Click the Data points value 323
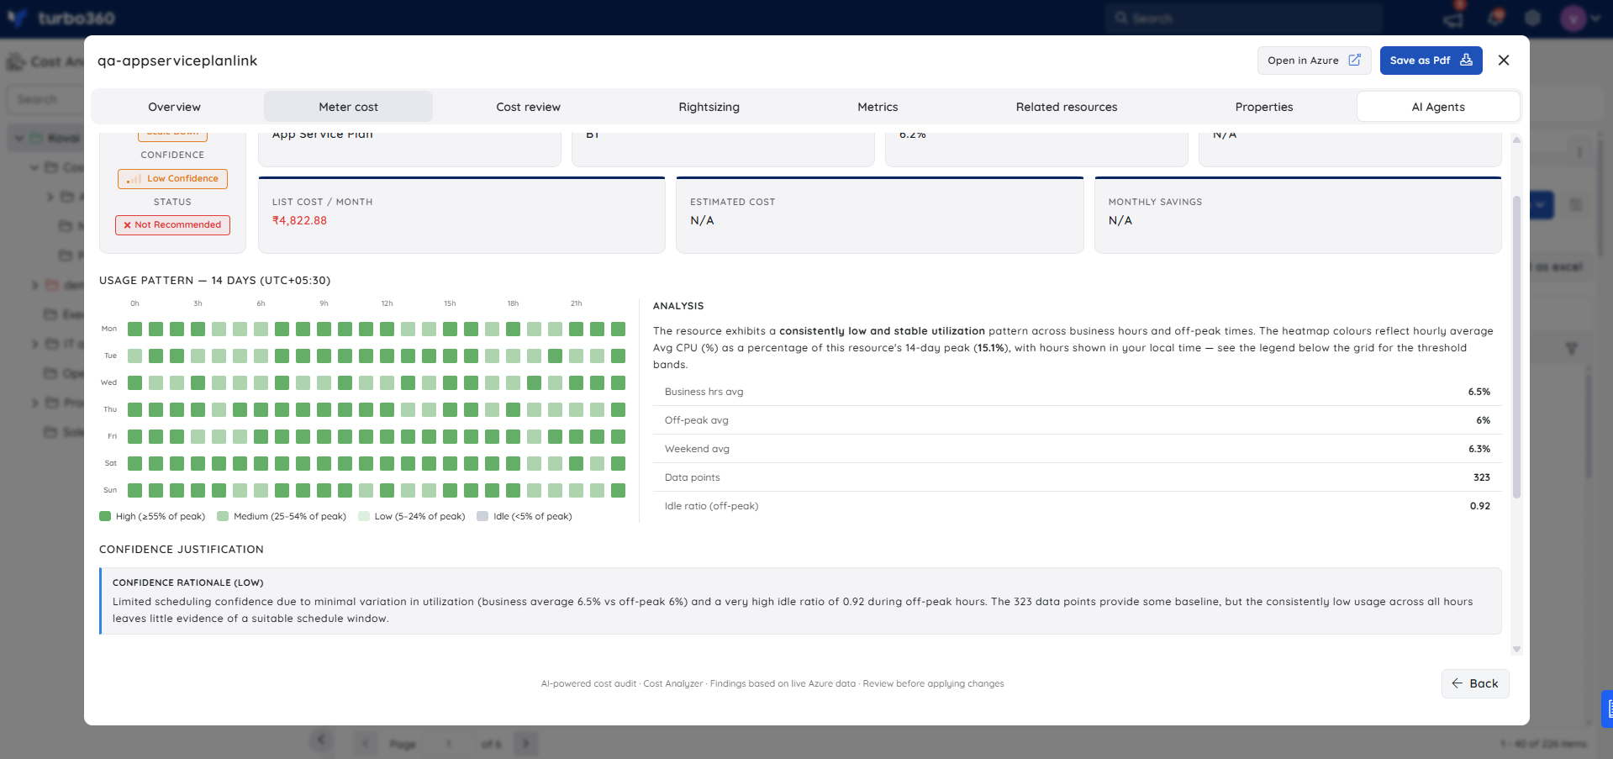This screenshot has height=759, width=1613. pyautogui.click(x=1482, y=477)
